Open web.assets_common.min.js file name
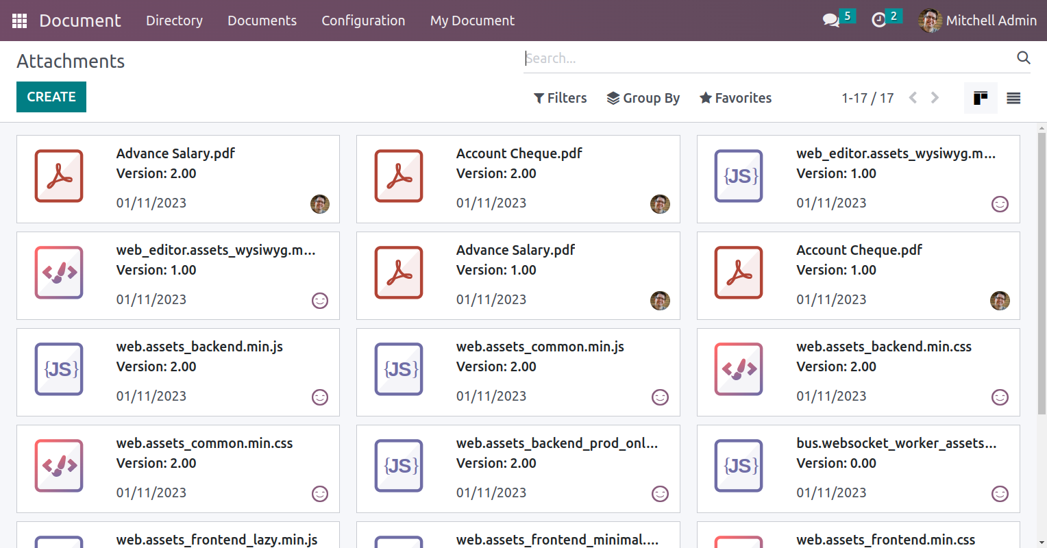 click(x=540, y=347)
